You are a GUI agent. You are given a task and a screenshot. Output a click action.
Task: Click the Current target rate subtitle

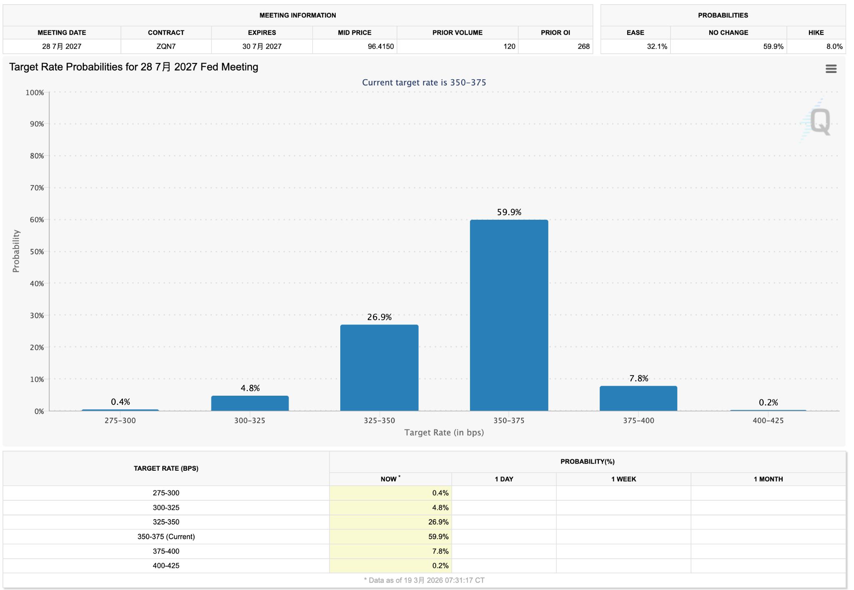(424, 82)
